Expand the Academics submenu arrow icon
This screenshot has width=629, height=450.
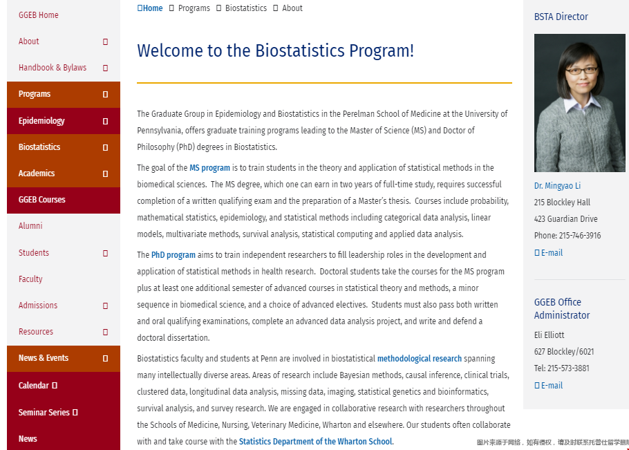105,174
